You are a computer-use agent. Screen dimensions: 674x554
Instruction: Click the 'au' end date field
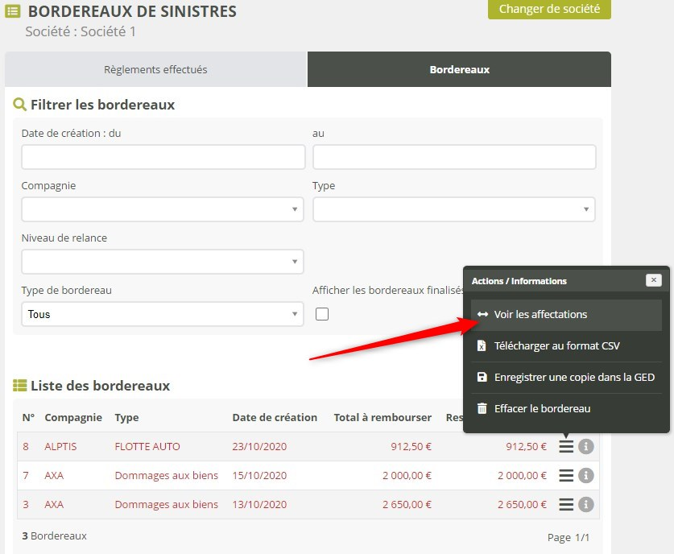[x=453, y=157]
